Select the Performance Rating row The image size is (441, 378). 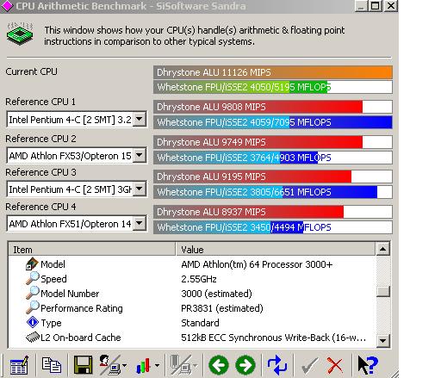coord(192,308)
